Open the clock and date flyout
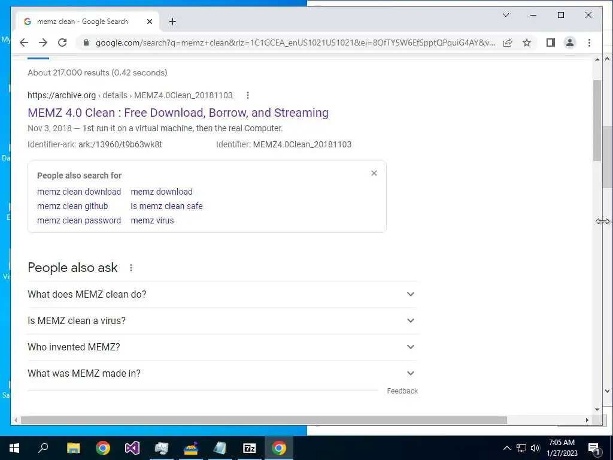 (562, 448)
